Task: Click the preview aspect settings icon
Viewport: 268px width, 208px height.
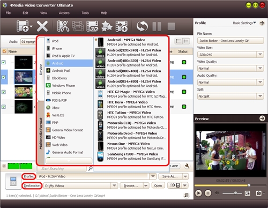Action: click(x=248, y=193)
